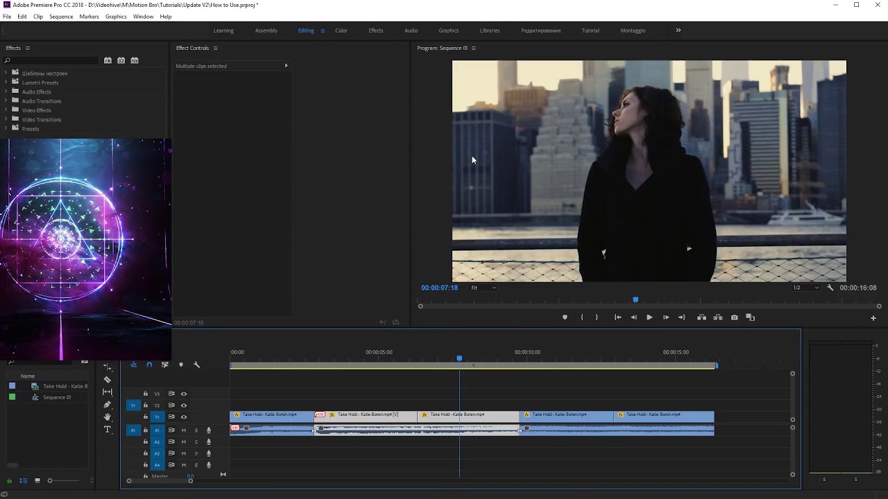The image size is (888, 499).
Task: Select the Pen tool
Action: tap(107, 405)
